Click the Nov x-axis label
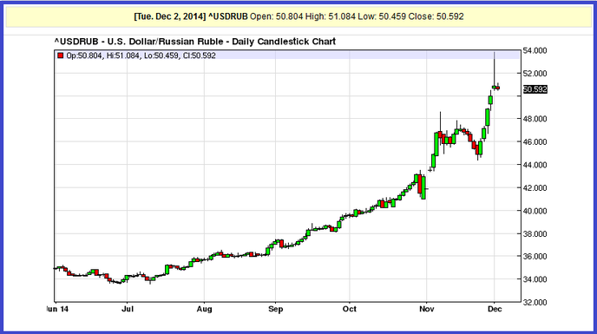 click(x=426, y=309)
